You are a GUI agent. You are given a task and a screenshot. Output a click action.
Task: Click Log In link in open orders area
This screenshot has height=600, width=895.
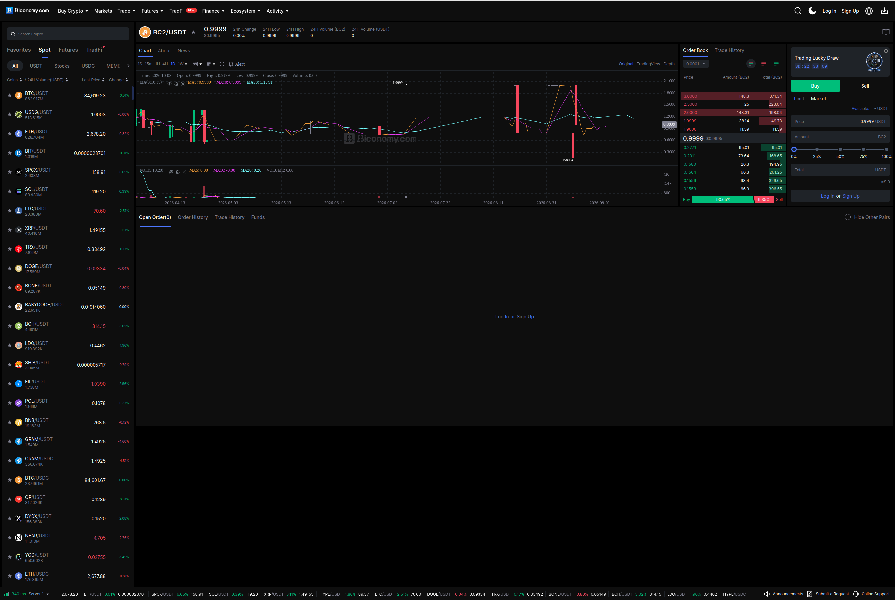tap(501, 316)
